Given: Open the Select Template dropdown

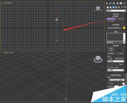Looking at the screenshot, I should (x=116, y=42).
